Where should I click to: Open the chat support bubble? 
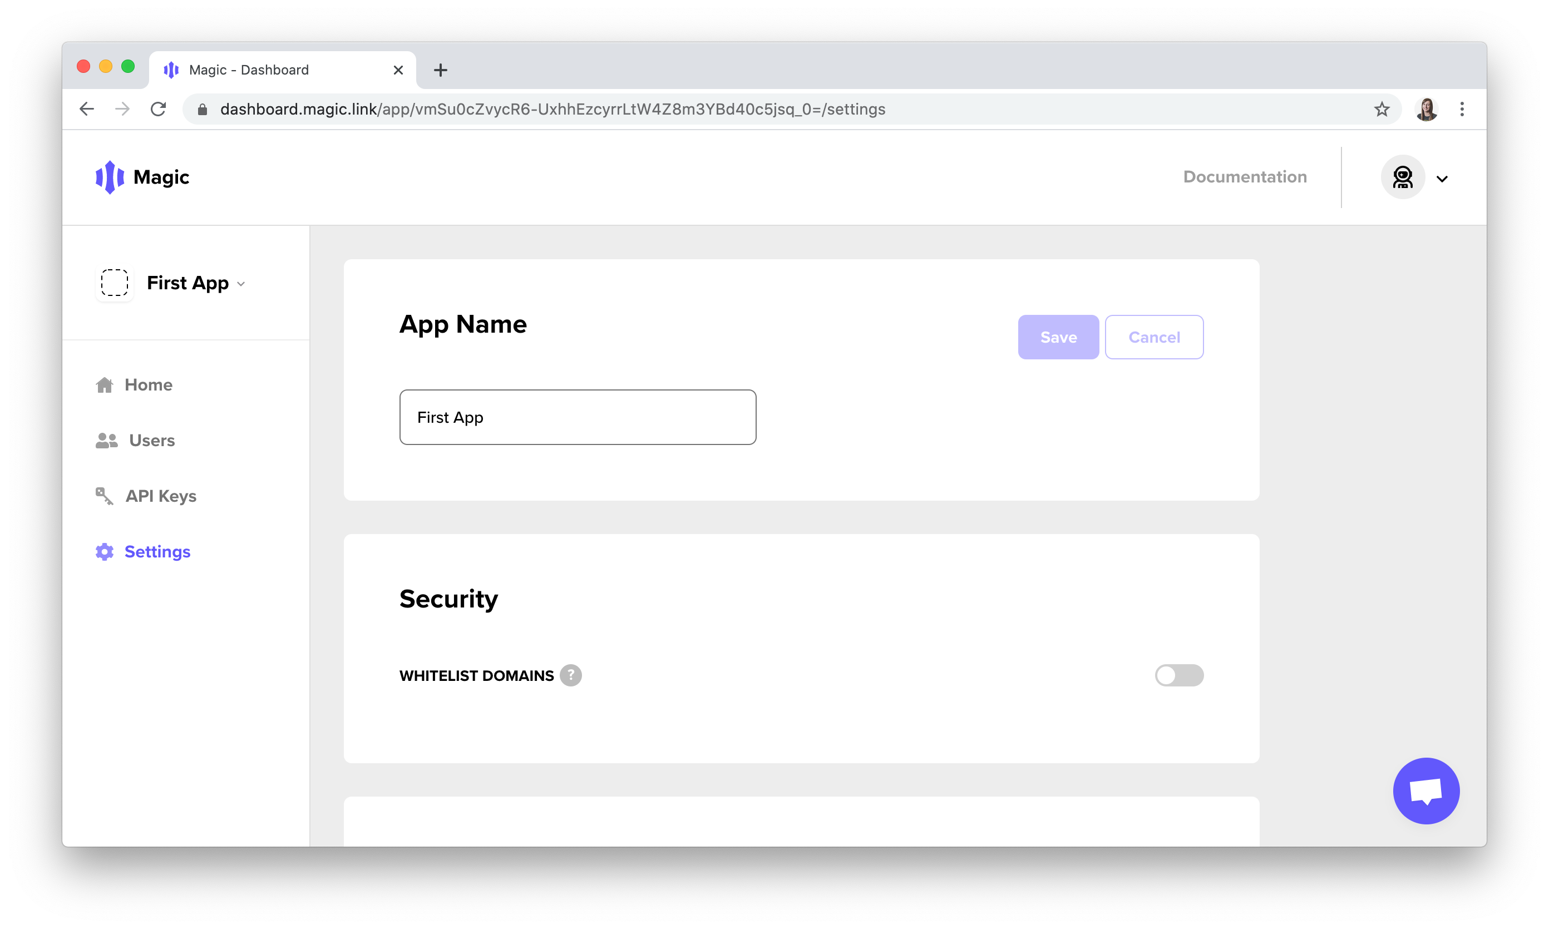pyautogui.click(x=1426, y=790)
